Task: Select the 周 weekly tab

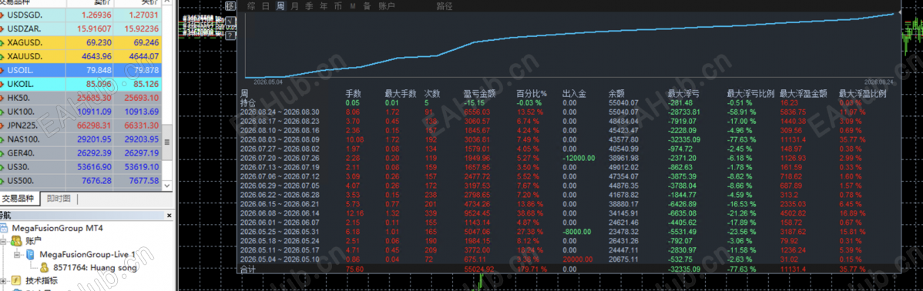Action: click(x=280, y=6)
